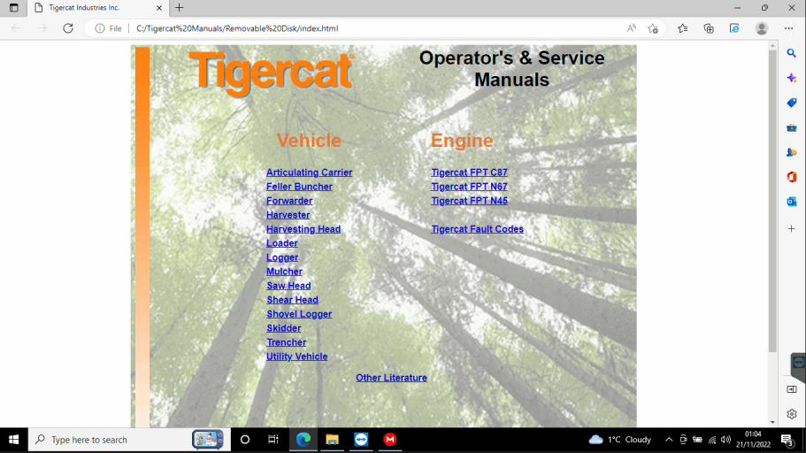Screen dimensions: 806x453
Task: Open Outlook icon in Edge sidebar
Action: [792, 202]
